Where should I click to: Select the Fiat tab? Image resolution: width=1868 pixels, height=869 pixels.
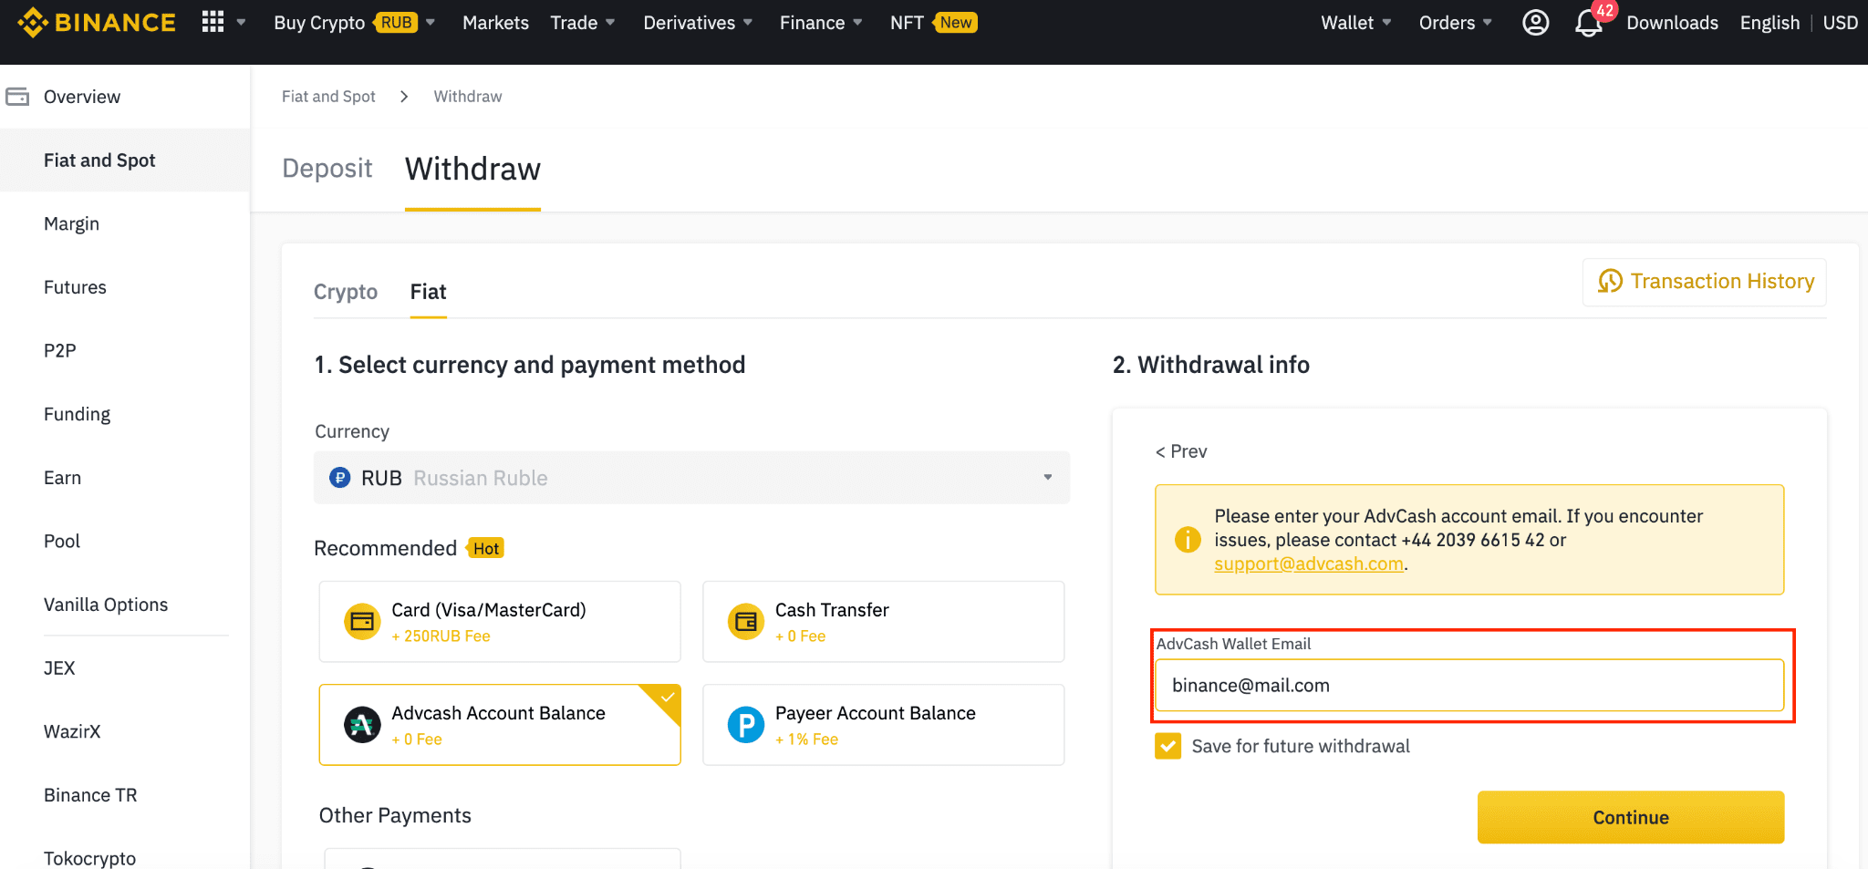click(x=428, y=292)
